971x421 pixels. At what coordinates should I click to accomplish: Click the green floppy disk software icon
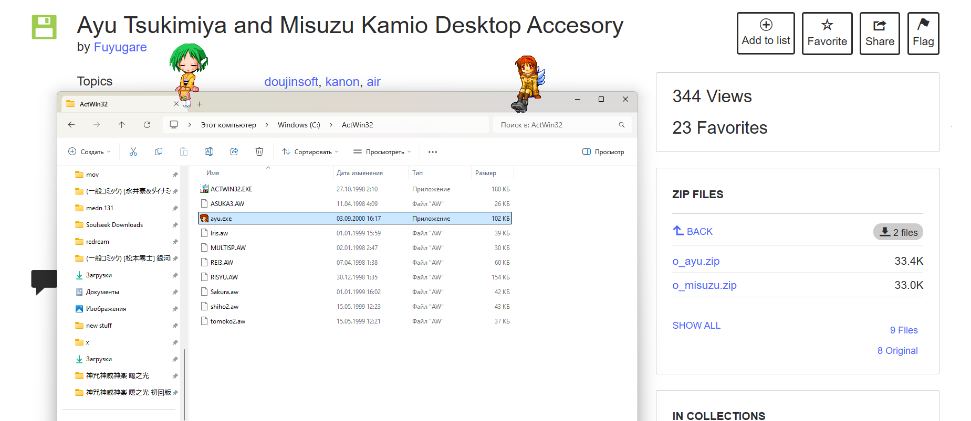pos(44,27)
